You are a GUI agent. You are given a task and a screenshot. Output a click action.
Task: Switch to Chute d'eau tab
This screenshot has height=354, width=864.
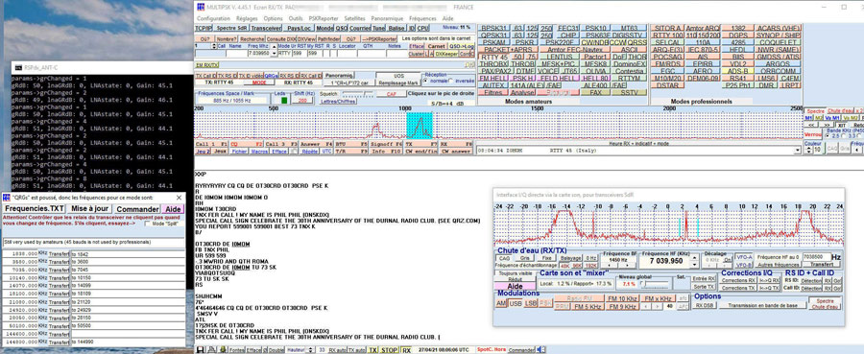(x=840, y=111)
